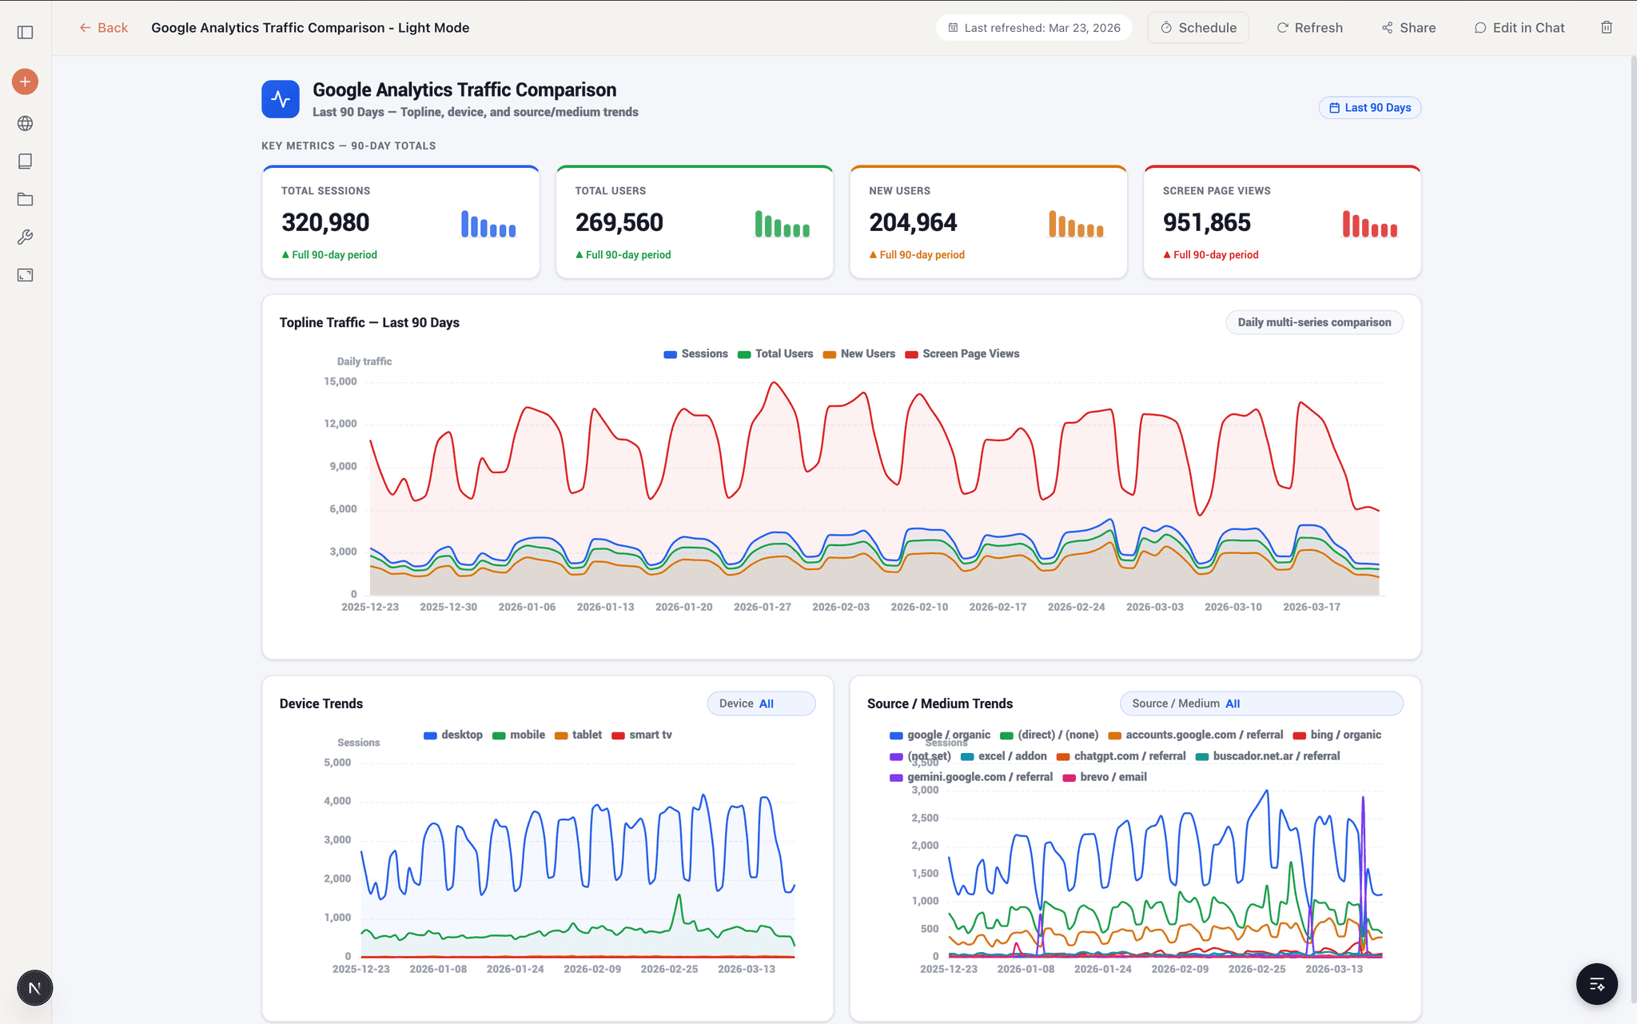Enter fullscreen using the expand icon

coord(25,274)
